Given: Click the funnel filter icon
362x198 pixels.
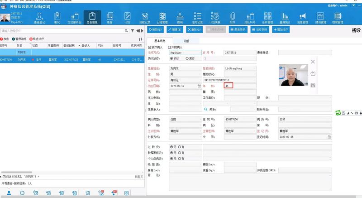Looking at the screenshot, I should 133,31.
